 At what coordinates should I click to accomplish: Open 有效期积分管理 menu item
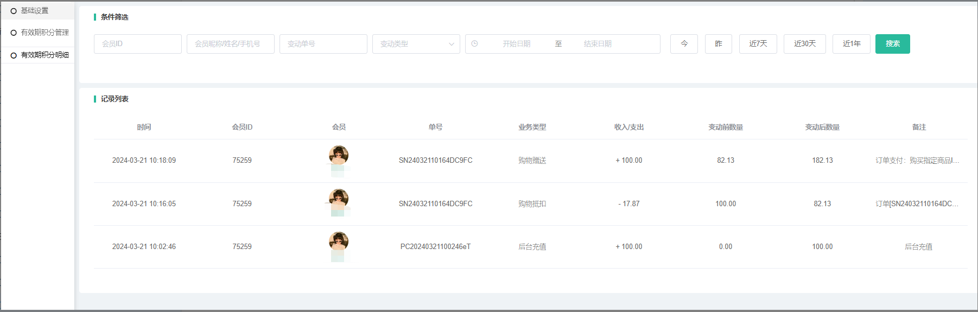pos(45,33)
